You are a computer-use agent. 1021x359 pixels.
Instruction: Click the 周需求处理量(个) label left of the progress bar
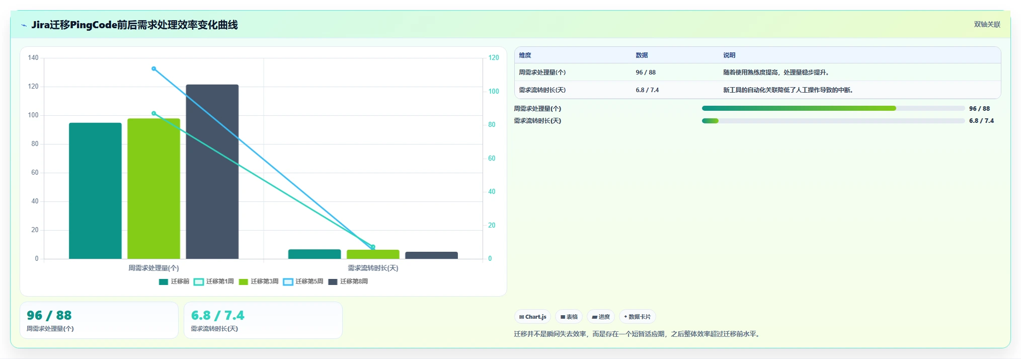537,109
